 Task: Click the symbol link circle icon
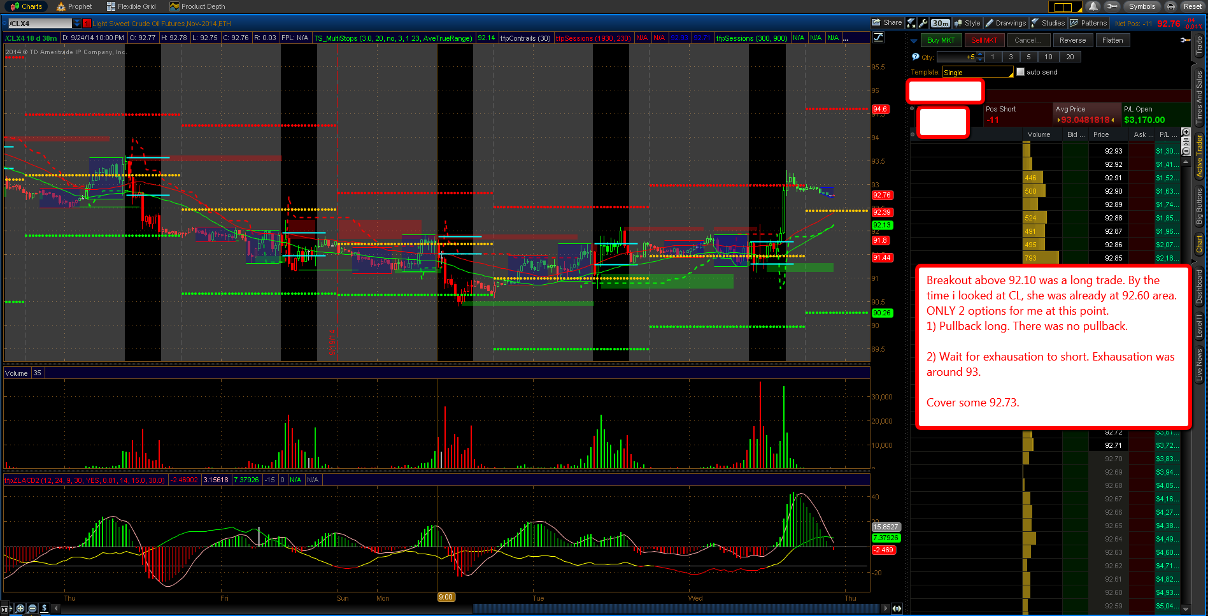tap(4, 24)
